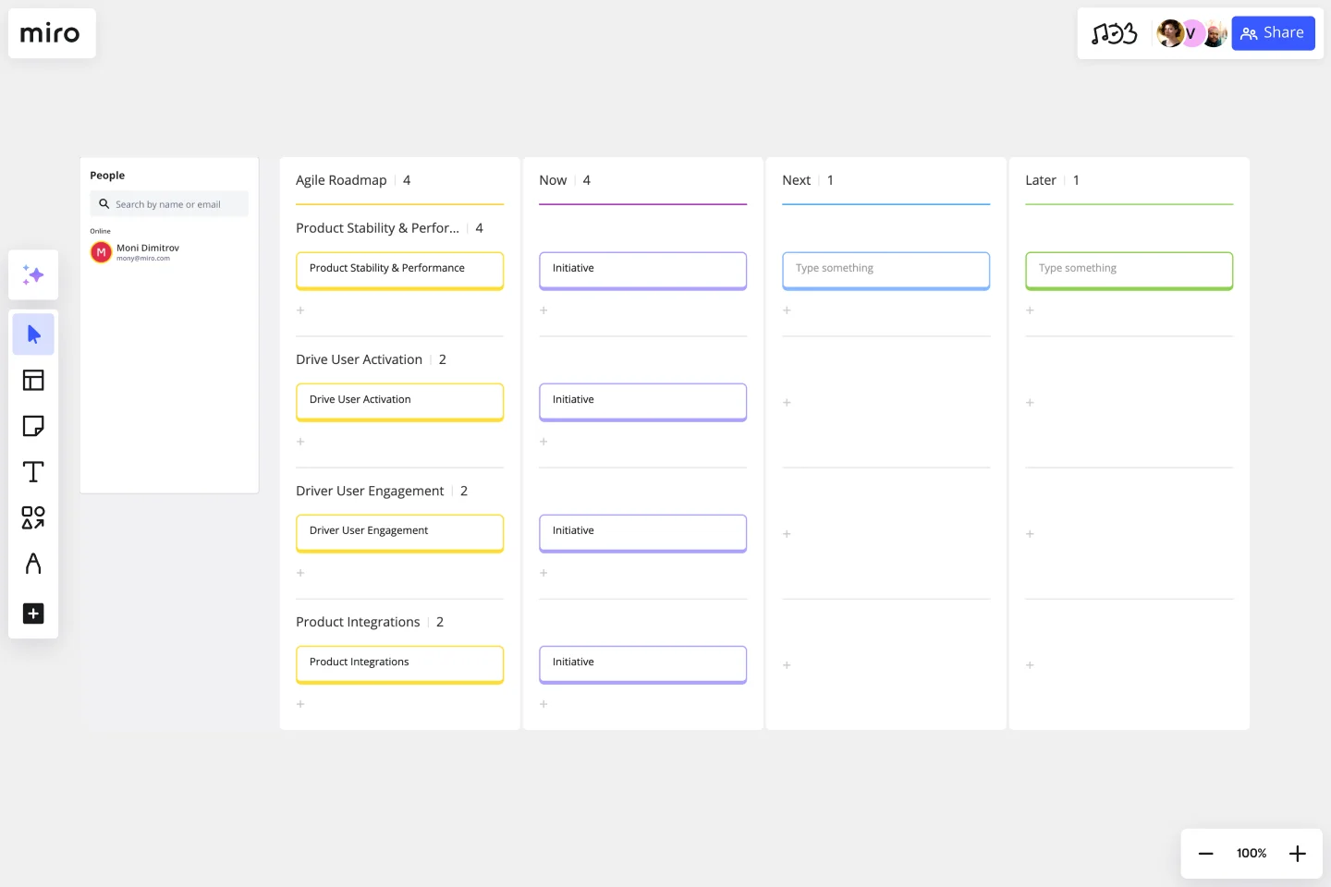Add card in Now column Drive User Activation row
The width and height of the screenshot is (1331, 887).
click(x=543, y=442)
